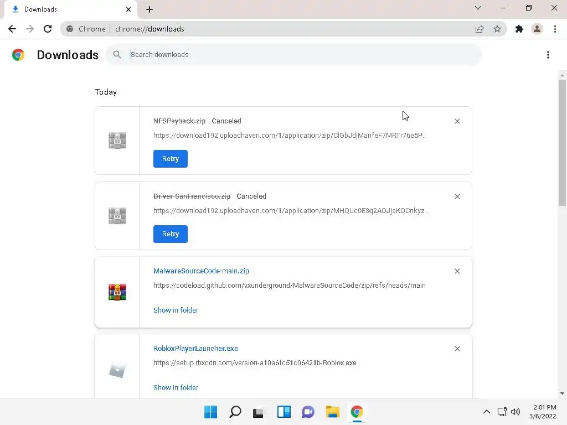
Task: Open the MalwareSourceCode-main.zip file link
Action: pyautogui.click(x=201, y=271)
